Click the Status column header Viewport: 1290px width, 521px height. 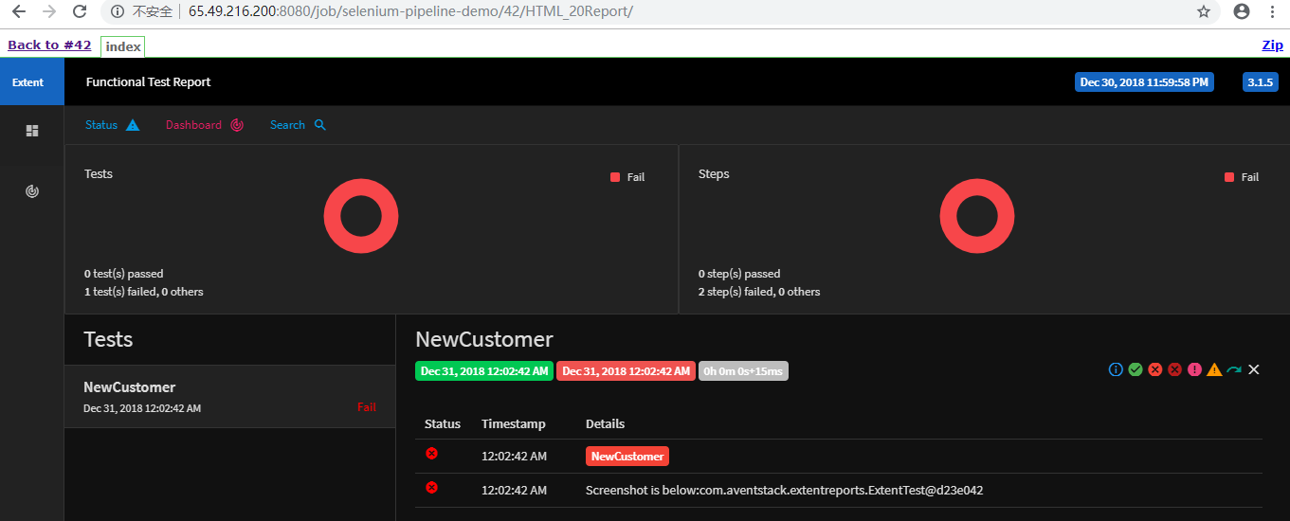[443, 424]
